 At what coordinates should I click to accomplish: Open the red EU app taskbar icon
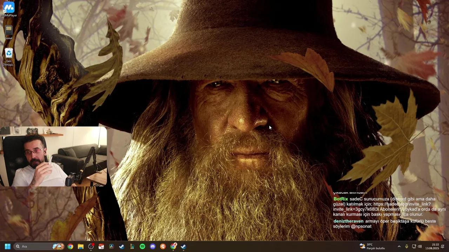pyautogui.click(x=101, y=246)
